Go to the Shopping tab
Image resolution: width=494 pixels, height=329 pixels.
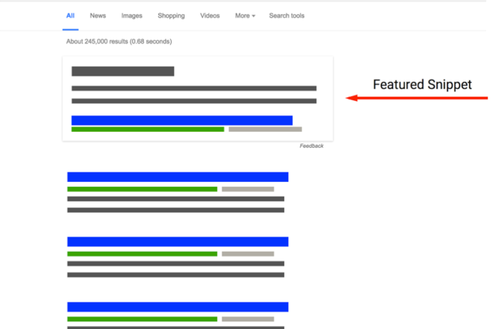coord(171,15)
